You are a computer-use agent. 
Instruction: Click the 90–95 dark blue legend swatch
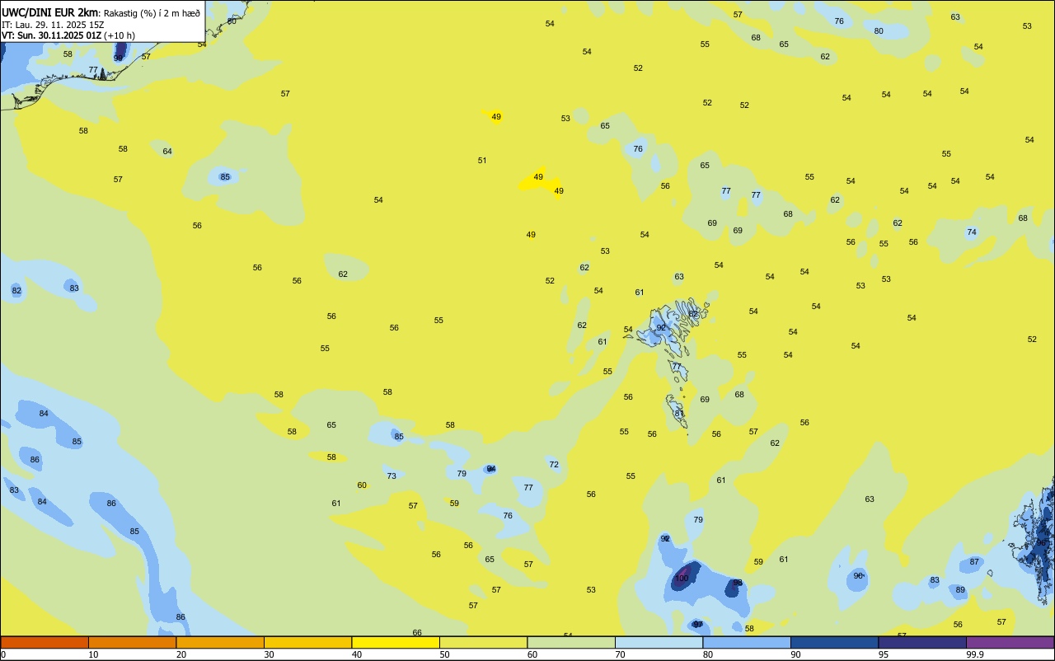tap(834, 642)
